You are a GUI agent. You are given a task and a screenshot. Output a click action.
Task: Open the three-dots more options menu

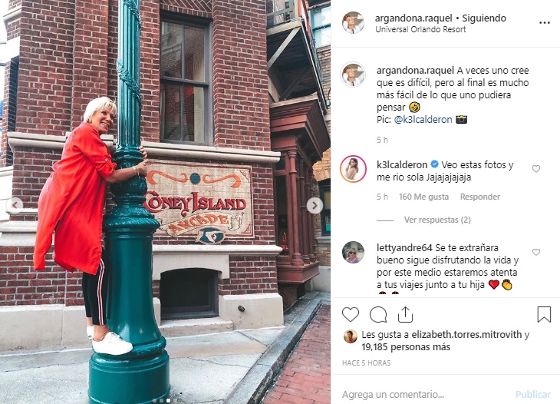click(x=545, y=23)
